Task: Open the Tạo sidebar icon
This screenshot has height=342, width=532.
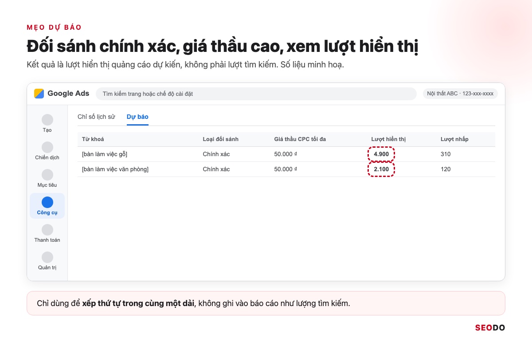Action: 47,120
